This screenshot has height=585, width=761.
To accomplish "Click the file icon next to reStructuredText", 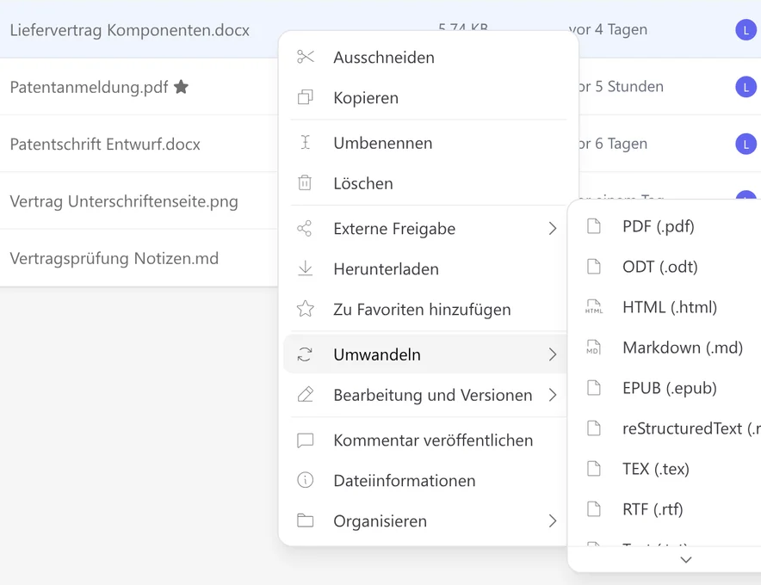I will [x=593, y=428].
